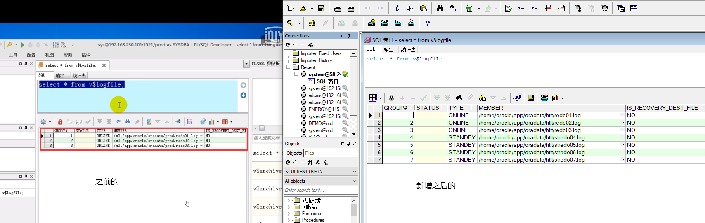
Task: Click Refresh icon in Connections panel
Action: coord(288,45)
